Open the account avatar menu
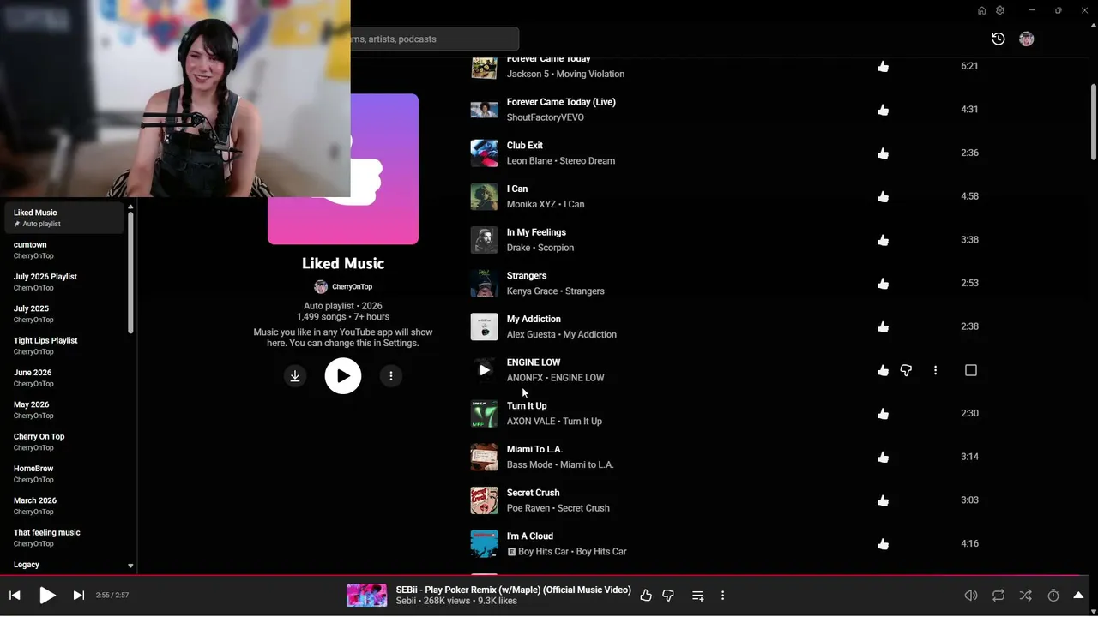 [x=1026, y=39]
